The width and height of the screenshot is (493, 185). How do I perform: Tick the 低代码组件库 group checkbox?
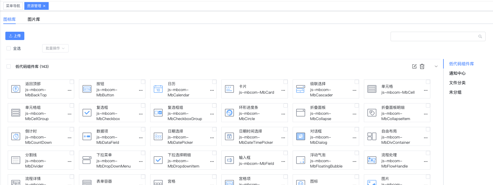coord(9,66)
